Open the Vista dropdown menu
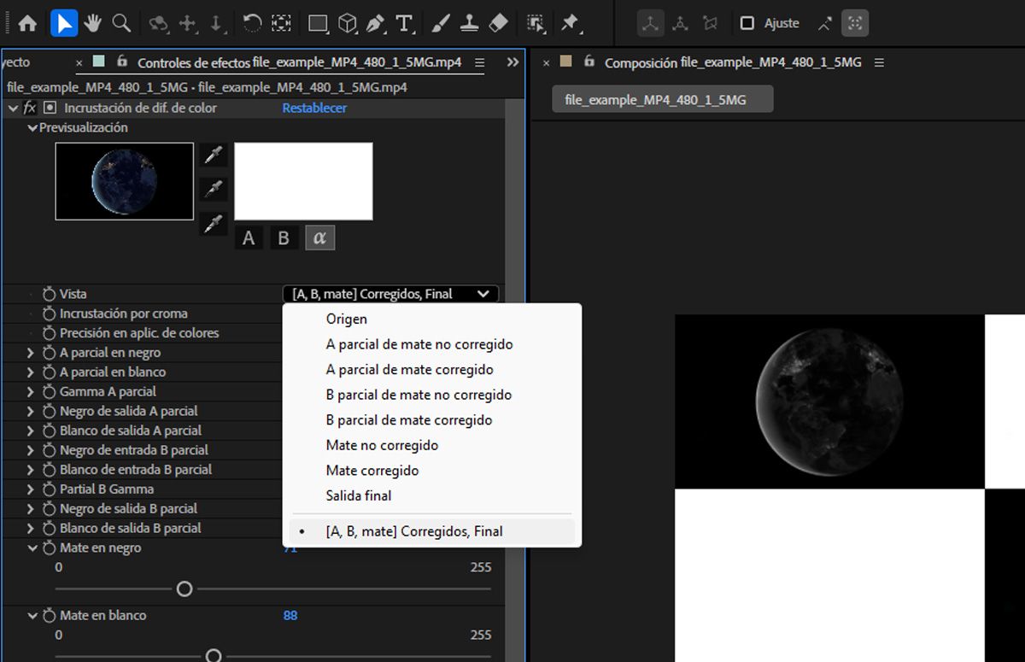 [x=390, y=294]
